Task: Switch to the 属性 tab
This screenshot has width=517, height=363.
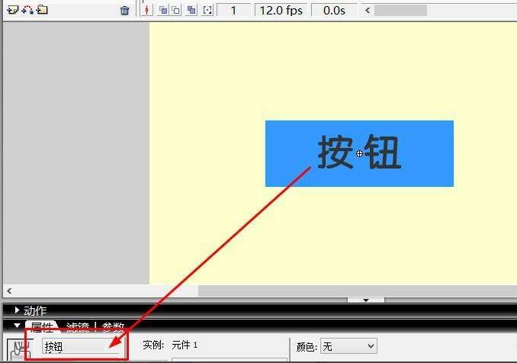Action: click(x=41, y=326)
